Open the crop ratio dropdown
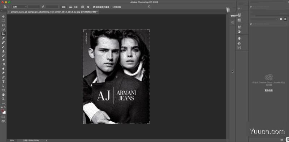This screenshot has width=289, height=142. [20, 7]
